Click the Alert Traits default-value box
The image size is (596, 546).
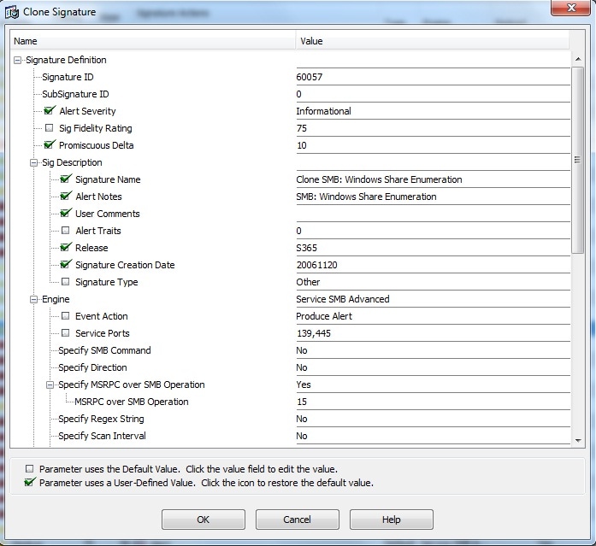click(65, 231)
